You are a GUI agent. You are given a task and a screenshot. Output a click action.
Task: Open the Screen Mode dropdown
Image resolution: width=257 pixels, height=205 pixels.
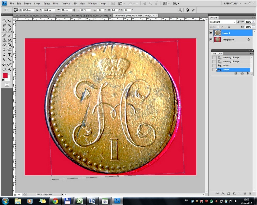coord(176,3)
